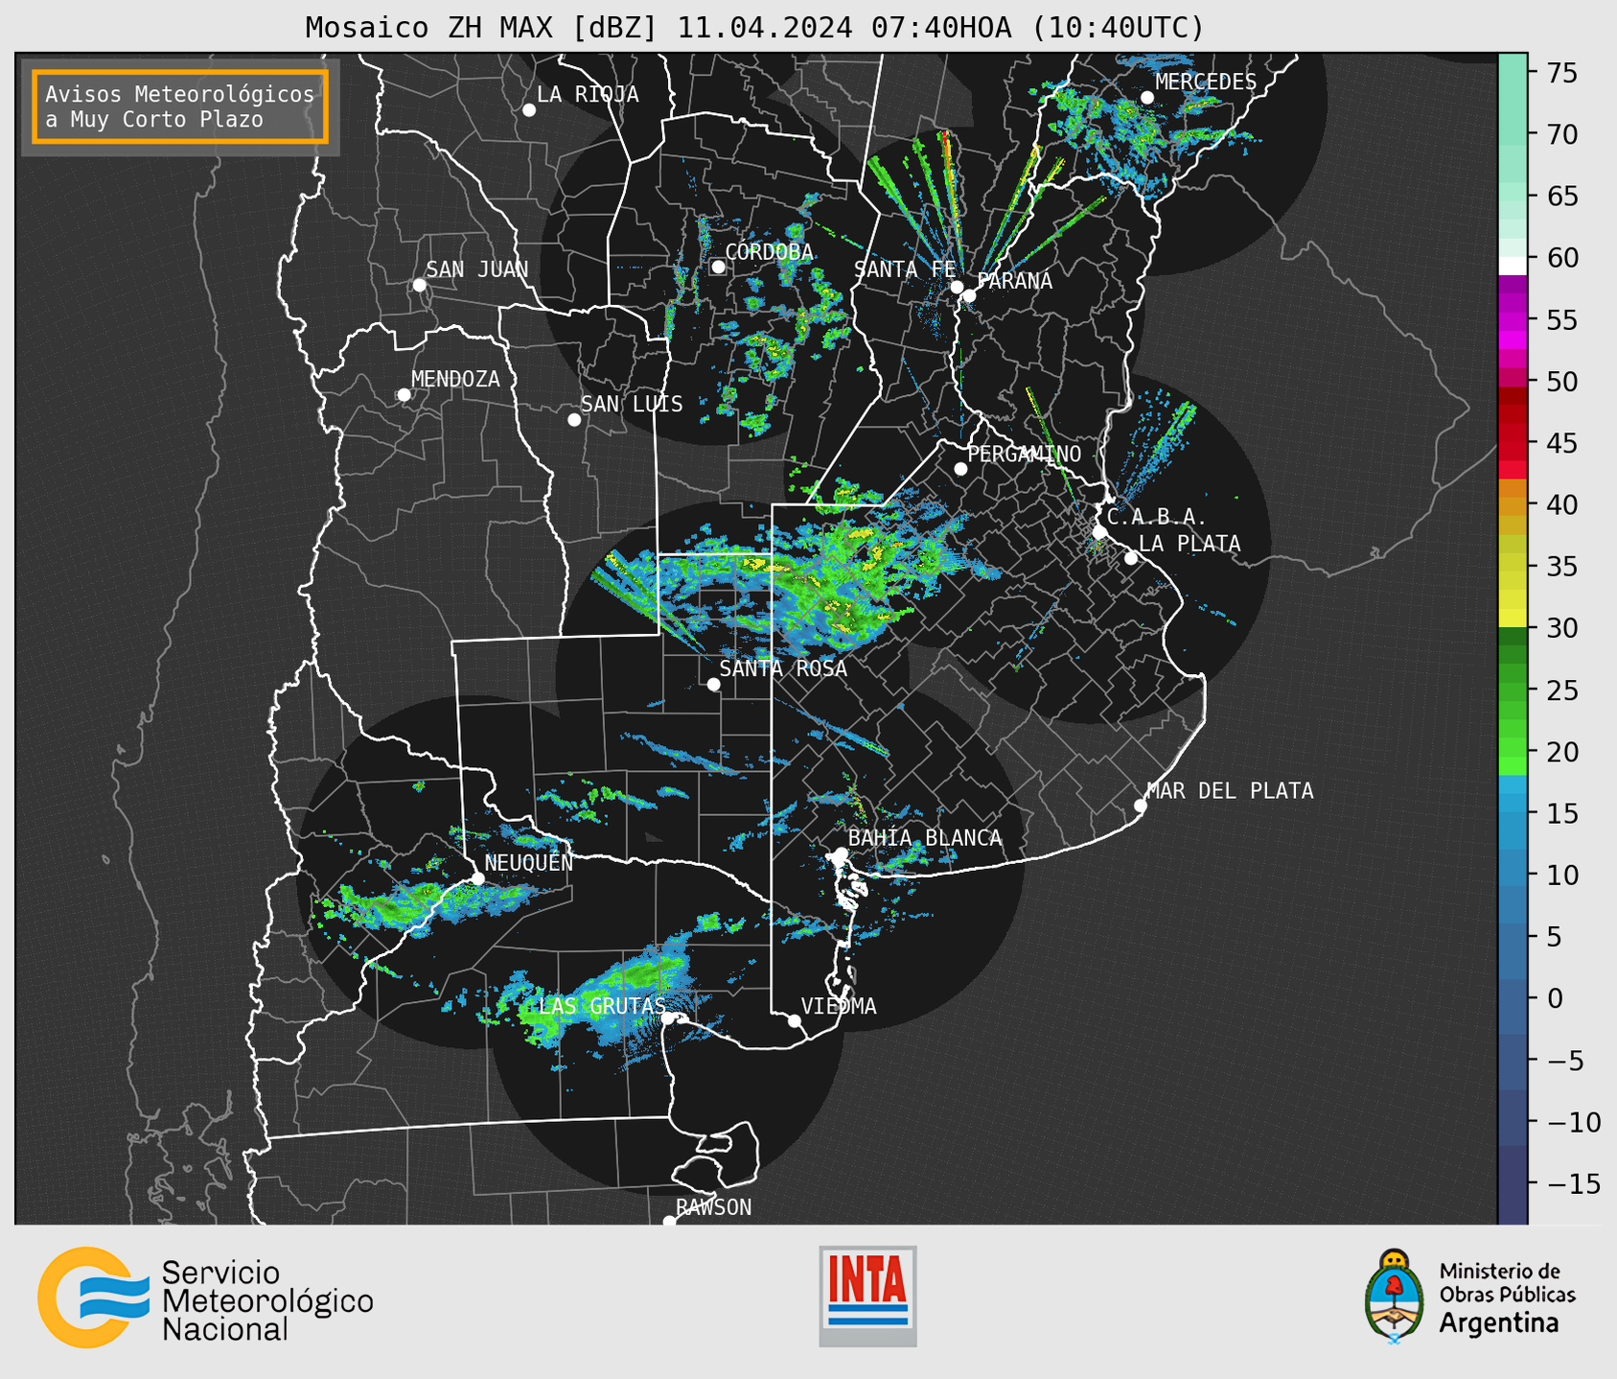The image size is (1617, 1379).
Task: Click the Rawson city marker
Action: click(x=669, y=1222)
